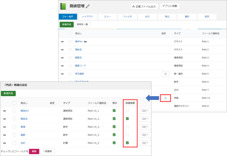Switch to レイアウト tab
The height and width of the screenshot is (156, 227).
[x=88, y=17]
